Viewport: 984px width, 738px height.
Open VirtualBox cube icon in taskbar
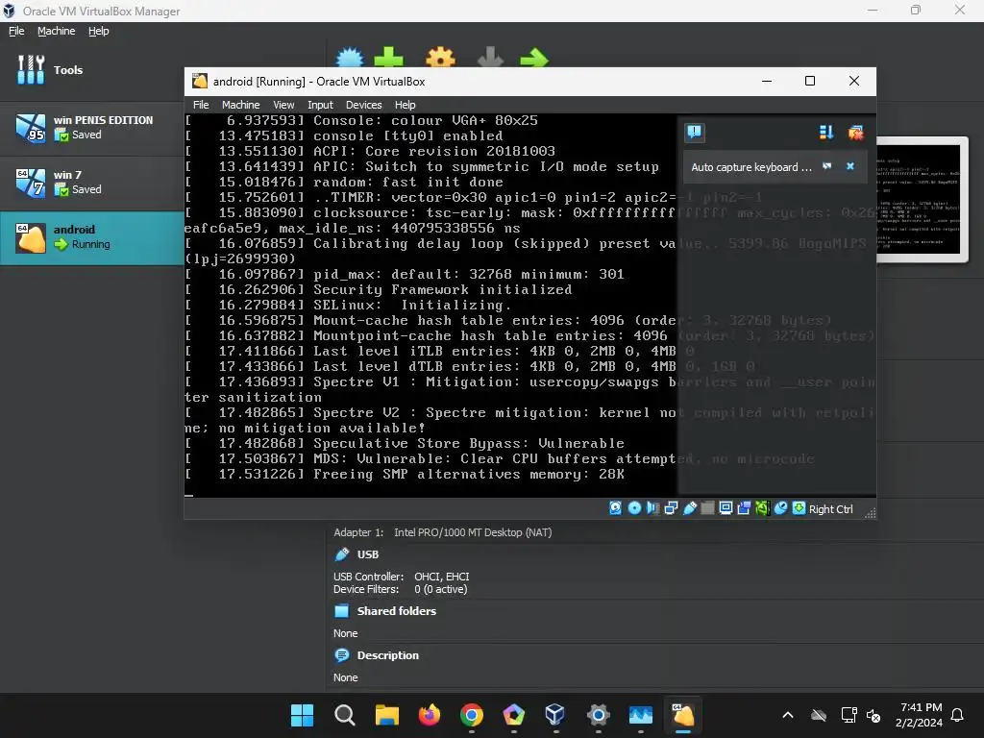pyautogui.click(x=555, y=715)
